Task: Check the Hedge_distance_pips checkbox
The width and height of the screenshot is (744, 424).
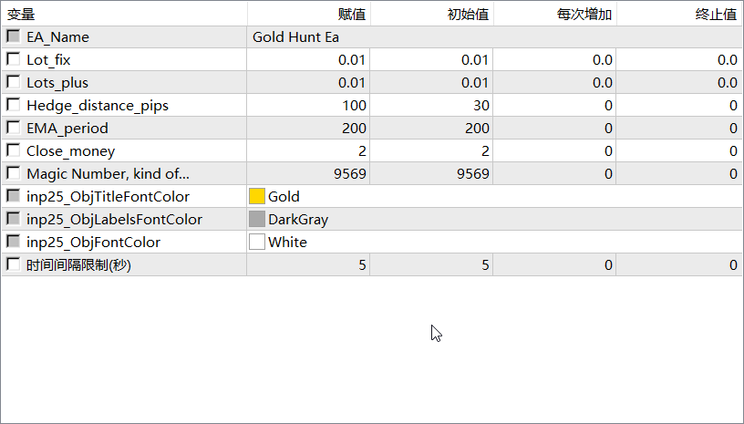Action: [13, 105]
